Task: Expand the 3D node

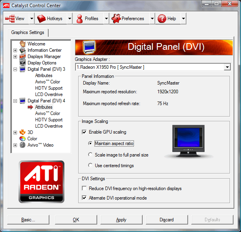Action: pyautogui.click(x=15, y=132)
